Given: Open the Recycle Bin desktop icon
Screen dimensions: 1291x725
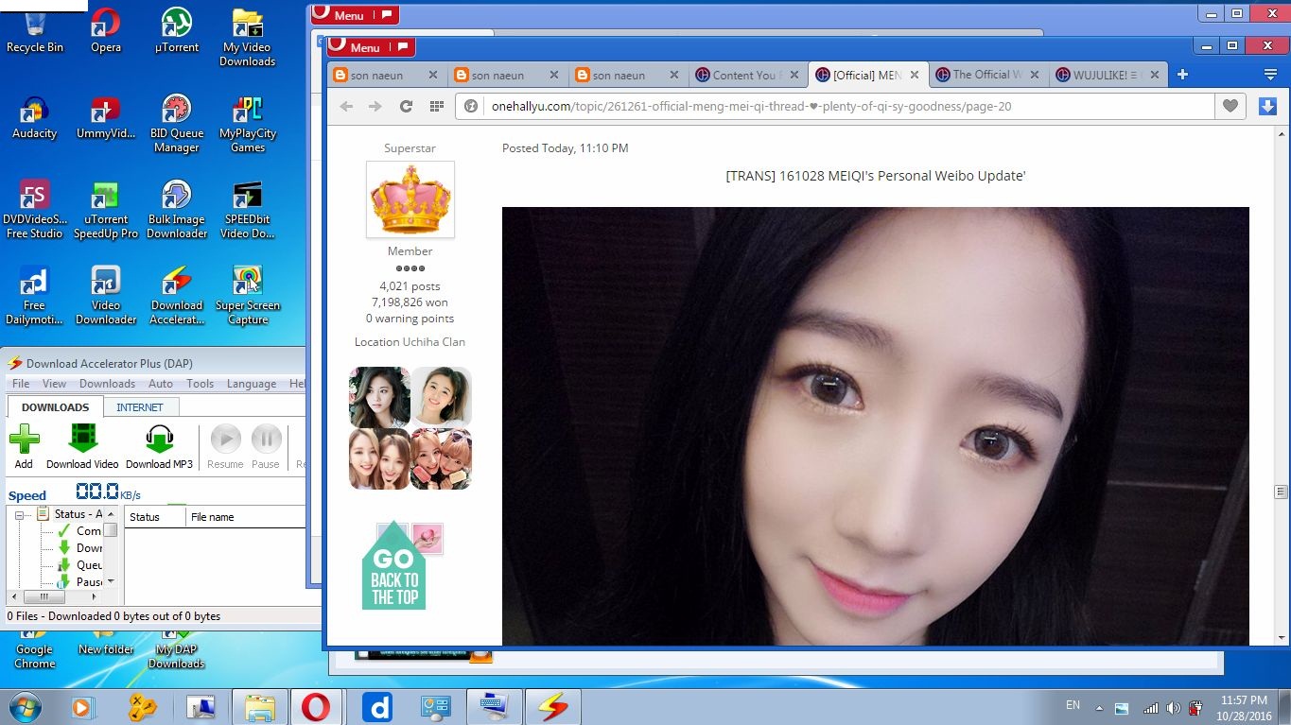Looking at the screenshot, I should (35, 30).
